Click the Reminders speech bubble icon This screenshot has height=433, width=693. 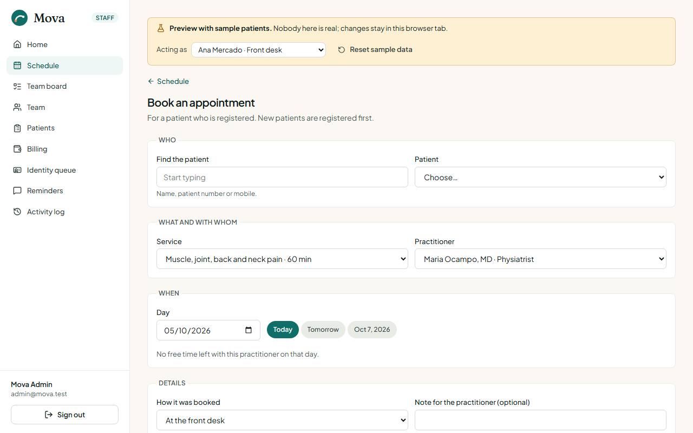pyautogui.click(x=17, y=191)
